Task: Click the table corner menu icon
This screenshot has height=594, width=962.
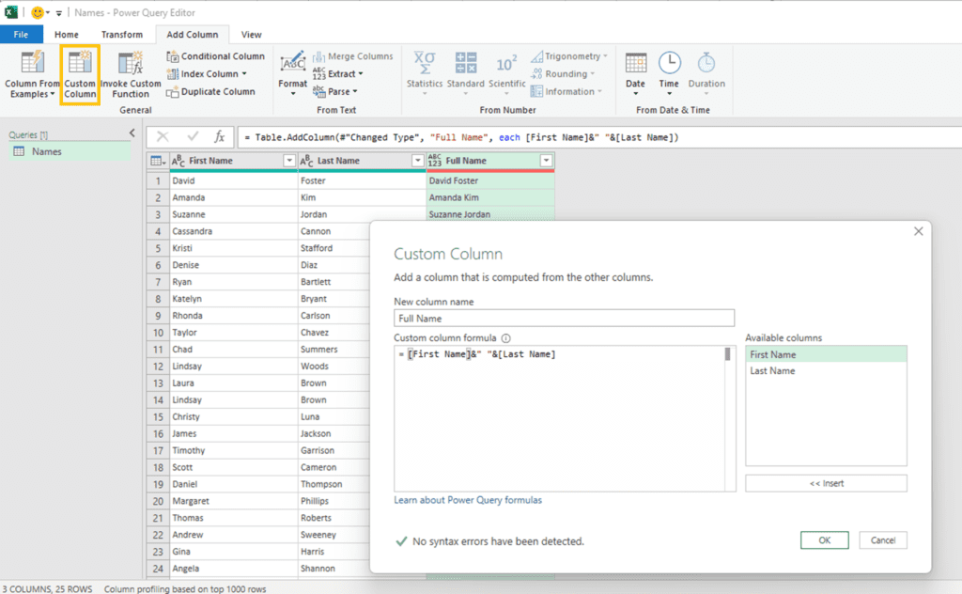Action: pos(158,161)
